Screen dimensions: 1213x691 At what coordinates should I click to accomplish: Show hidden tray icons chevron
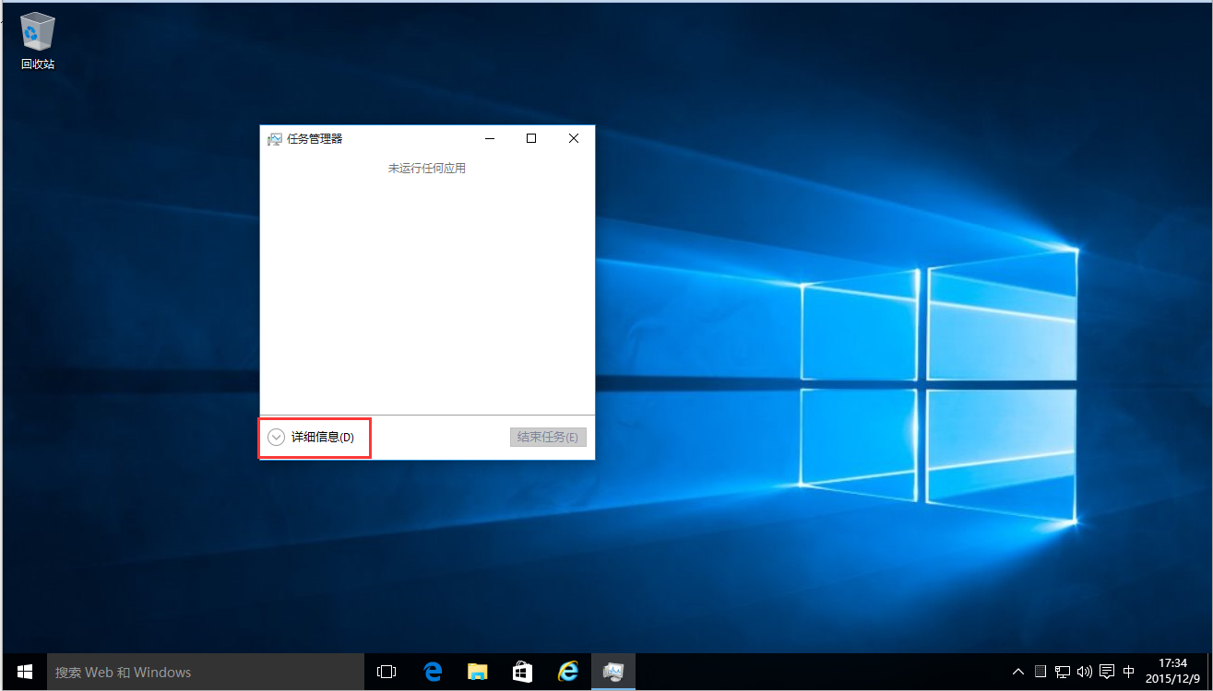coord(1018,673)
